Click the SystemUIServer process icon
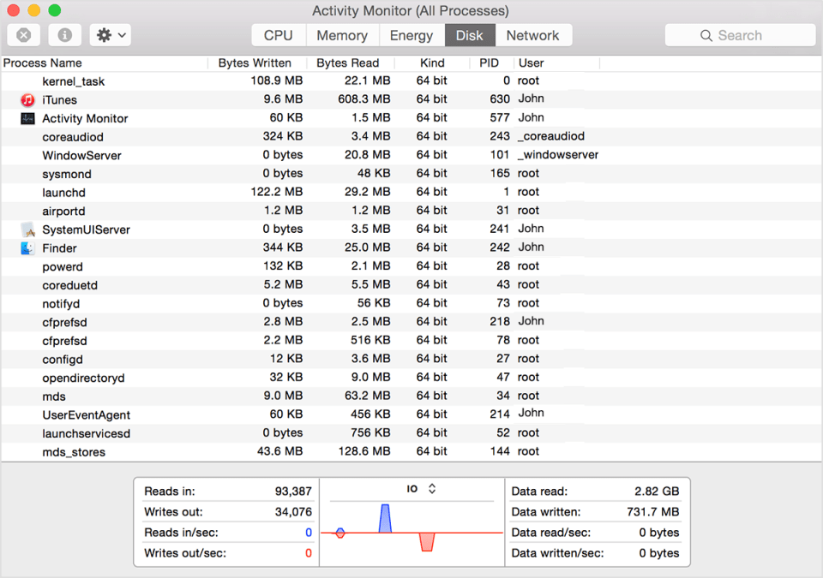Screen dimensions: 823x578 [x=26, y=229]
